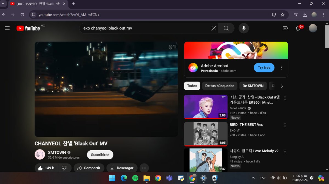The width and height of the screenshot is (329, 184).
Task: Open Windows Start menu
Action: click(x=112, y=178)
